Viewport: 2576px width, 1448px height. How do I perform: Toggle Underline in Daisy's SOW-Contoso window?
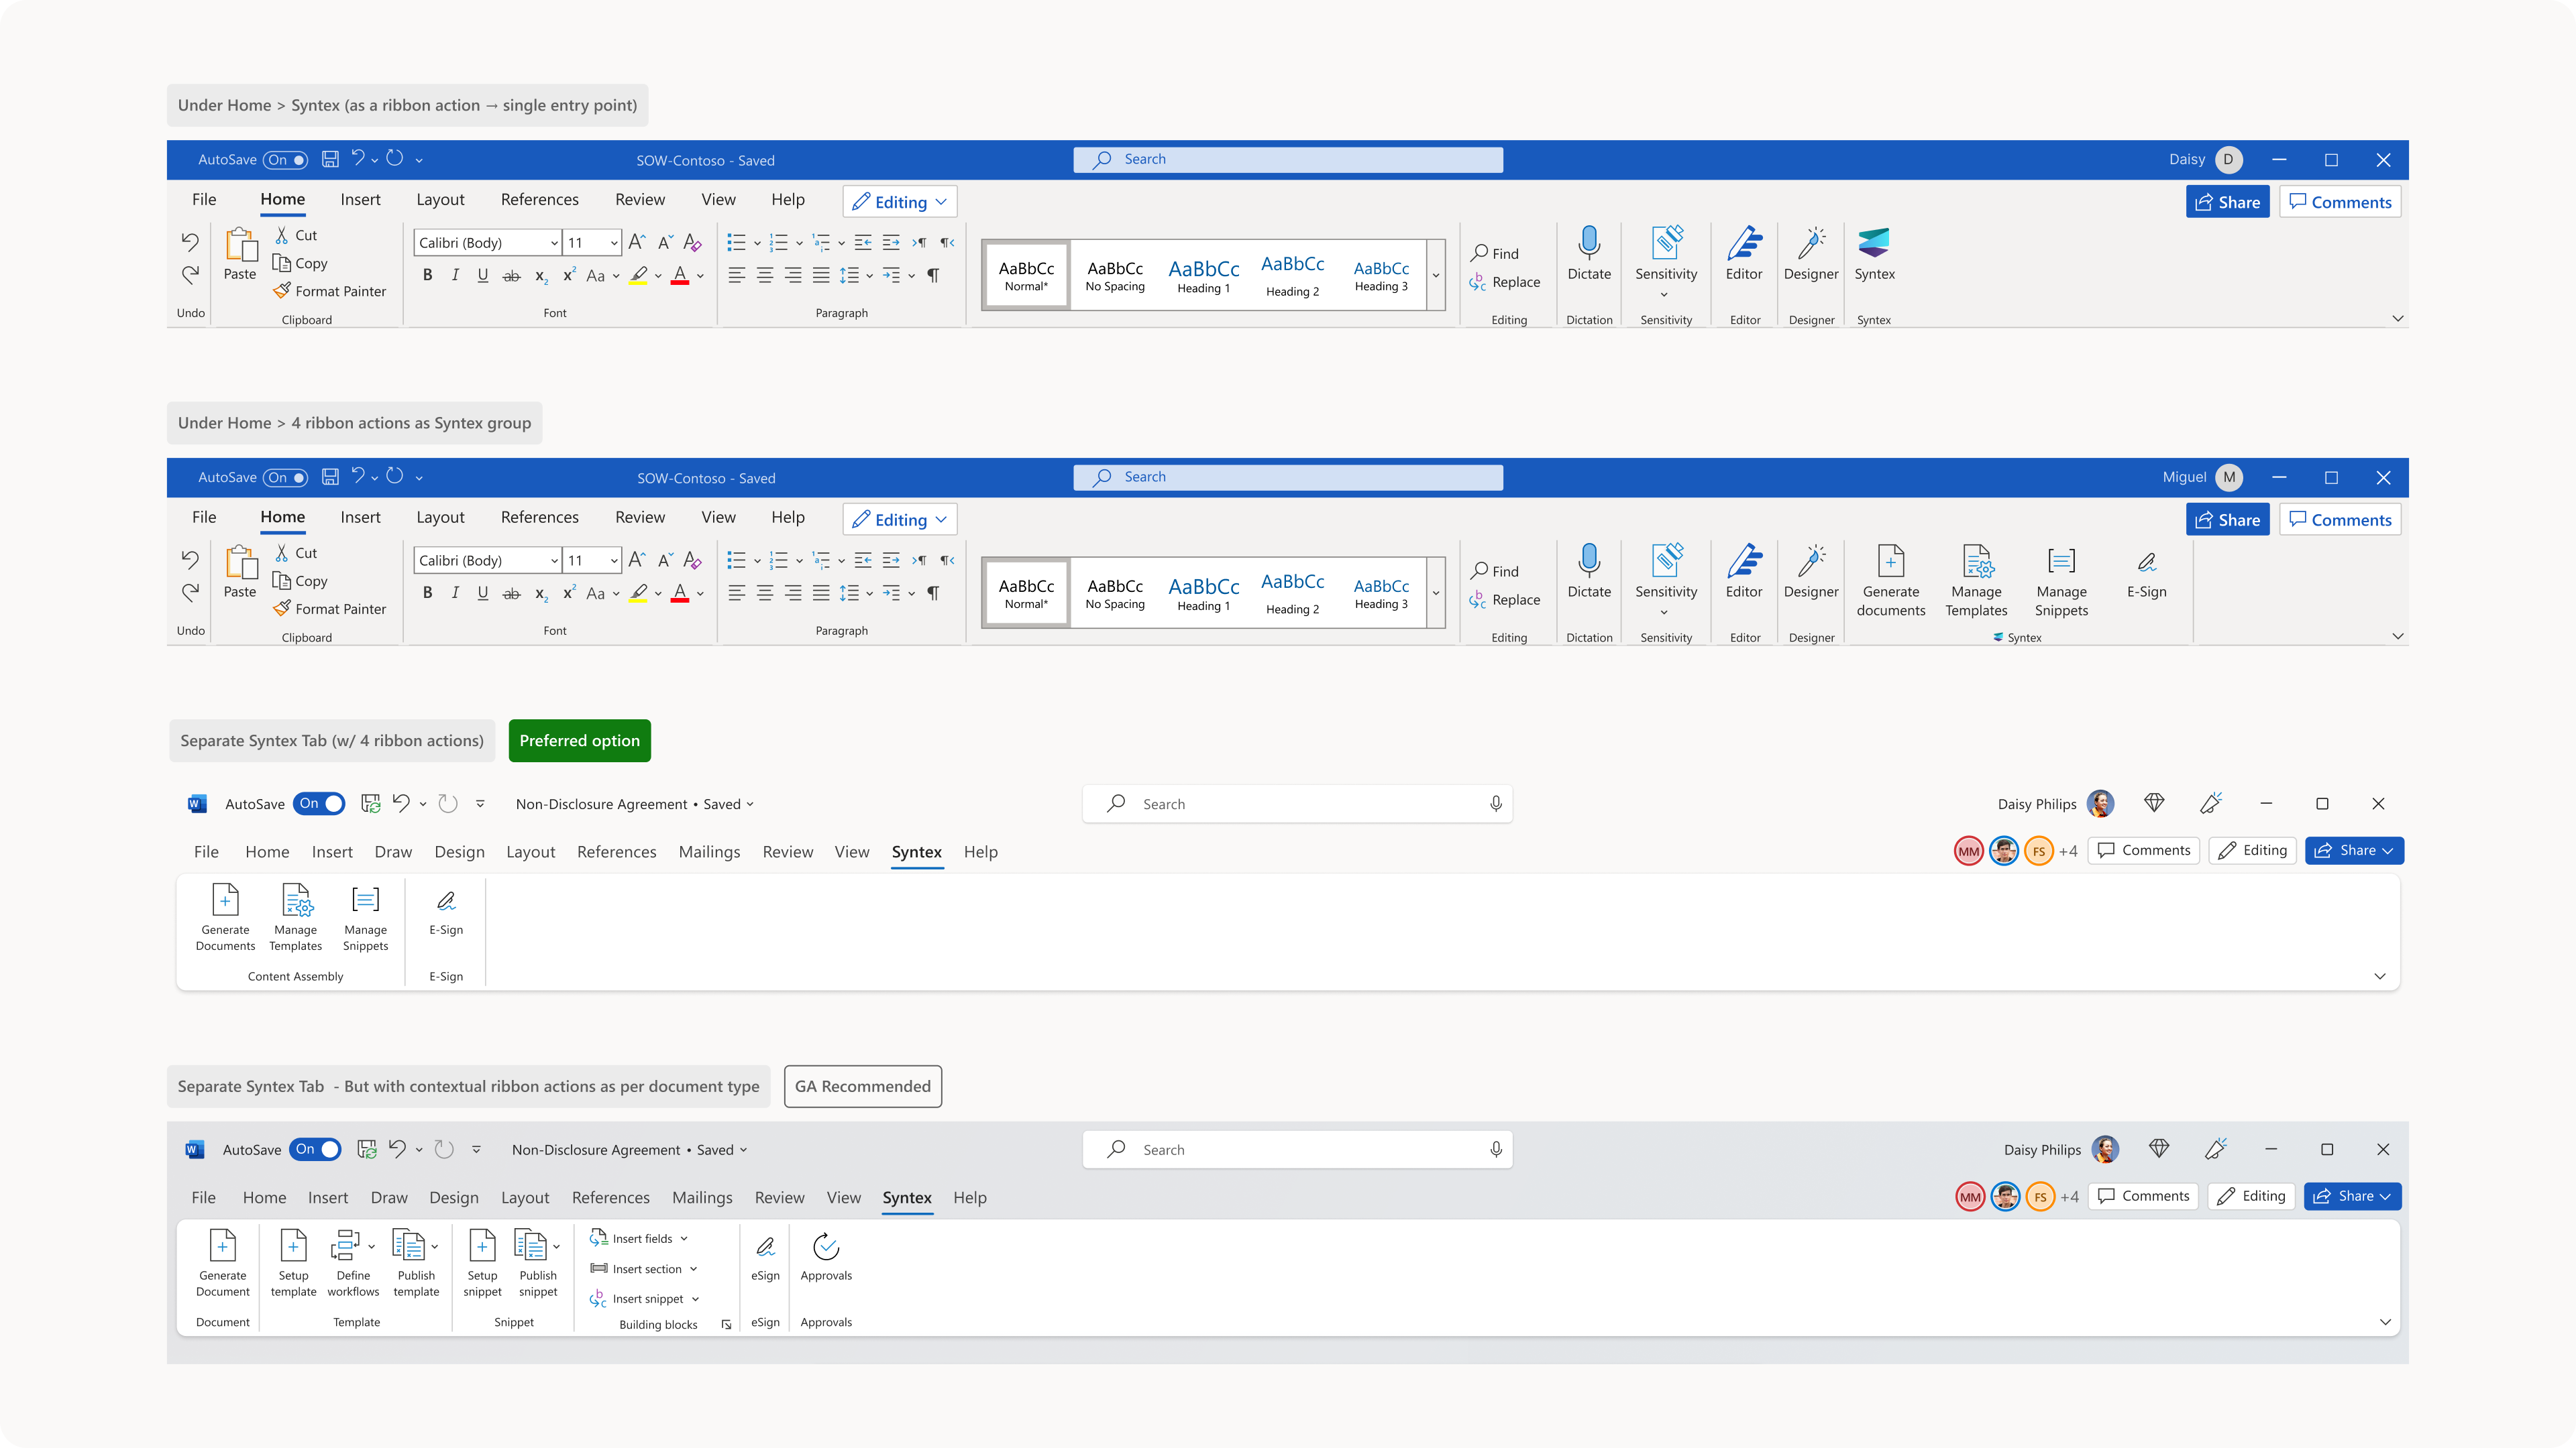483,275
